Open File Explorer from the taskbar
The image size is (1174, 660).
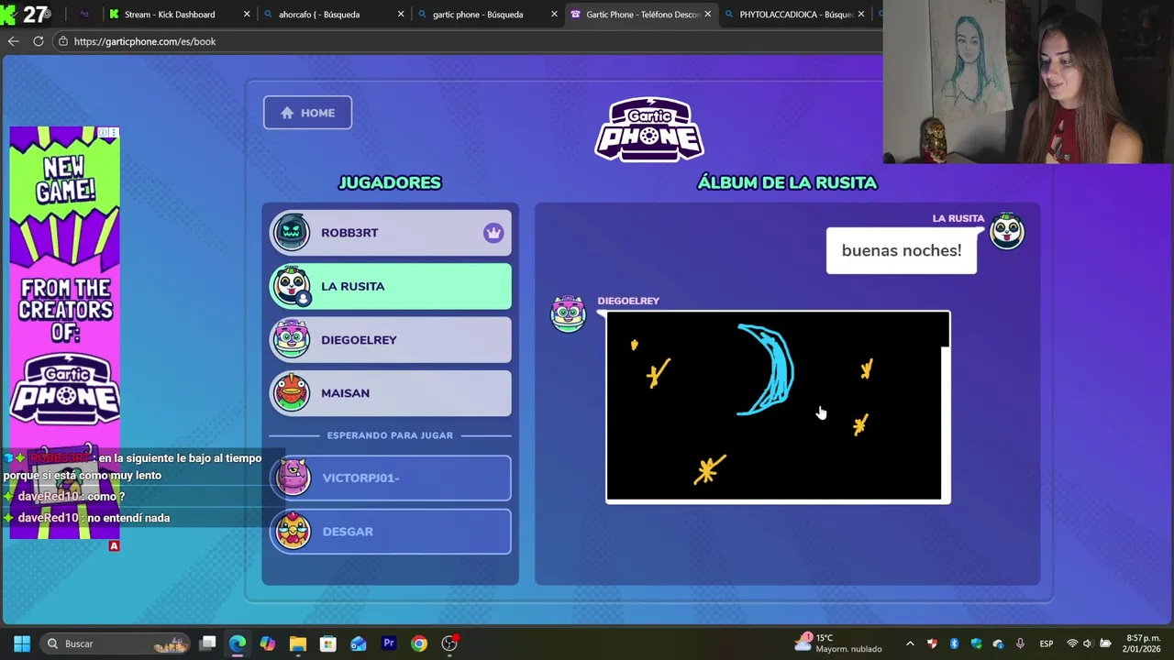point(298,643)
